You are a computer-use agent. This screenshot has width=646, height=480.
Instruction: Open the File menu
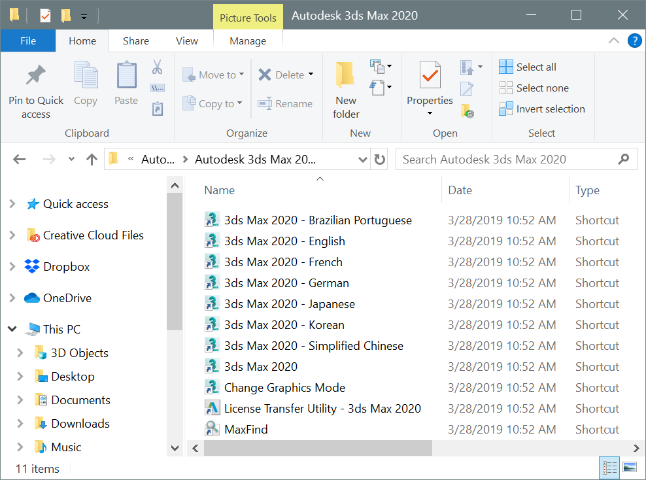(x=27, y=41)
